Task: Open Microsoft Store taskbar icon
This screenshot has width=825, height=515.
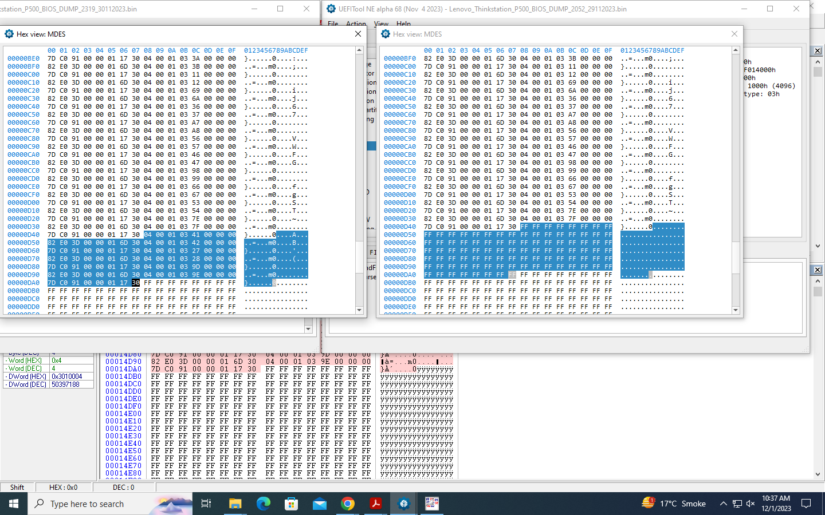Action: 291,504
